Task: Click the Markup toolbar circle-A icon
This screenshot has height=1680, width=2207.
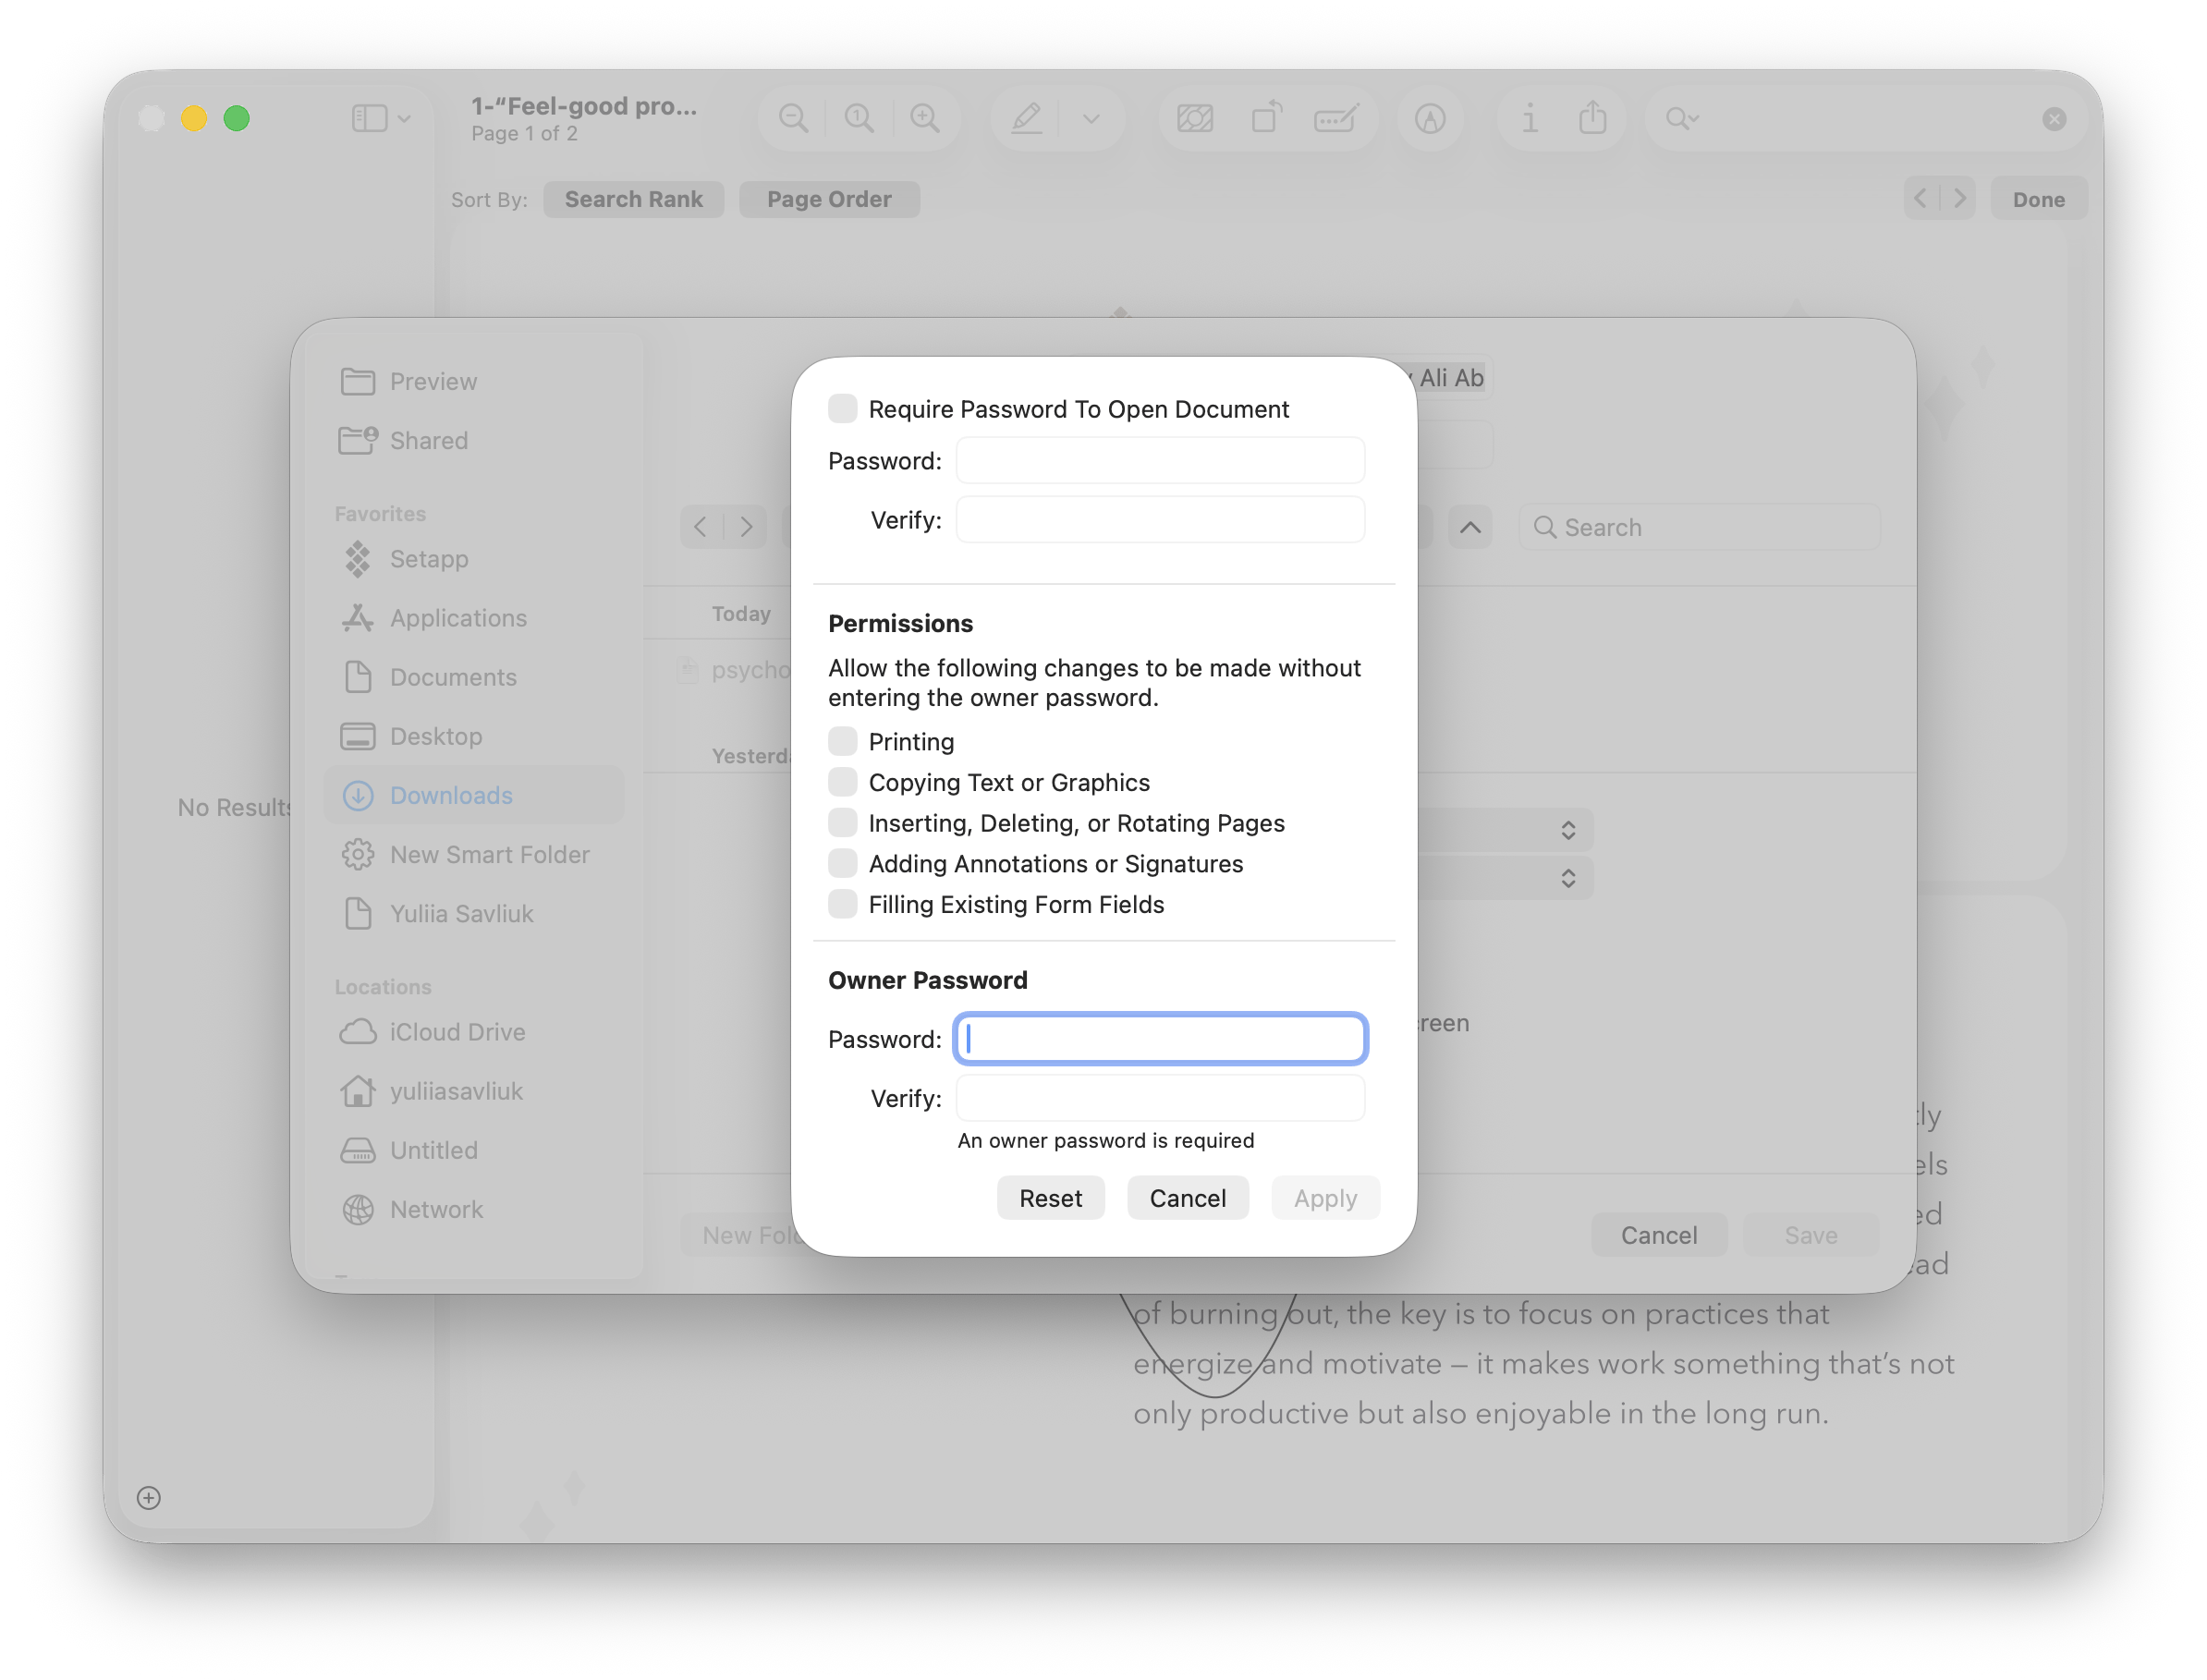Action: click(x=1430, y=119)
